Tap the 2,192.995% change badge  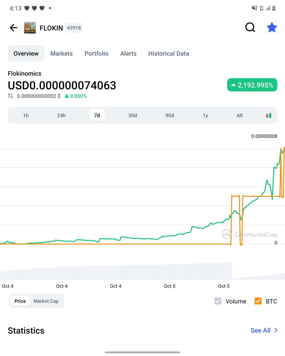252,85
